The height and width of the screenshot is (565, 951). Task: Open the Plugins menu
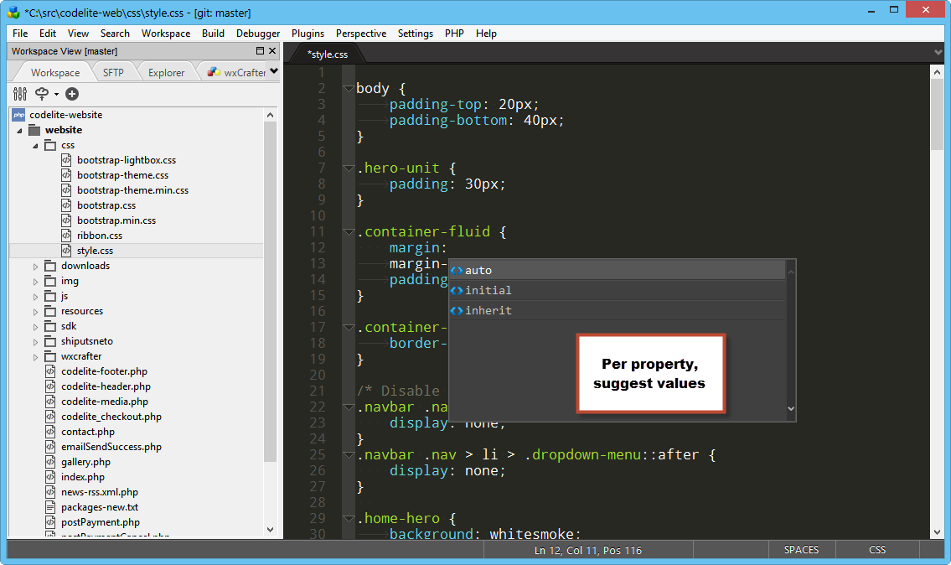[308, 34]
